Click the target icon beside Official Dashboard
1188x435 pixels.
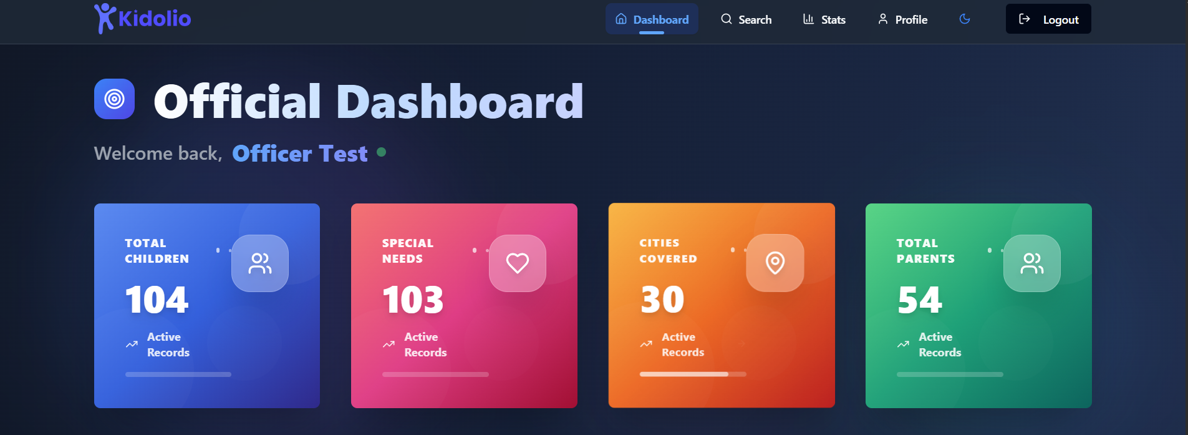114,99
